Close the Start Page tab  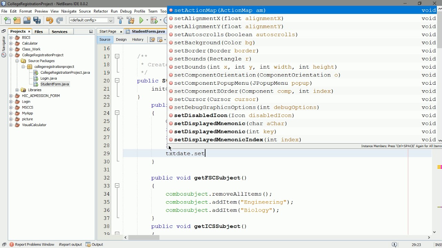click(x=121, y=32)
